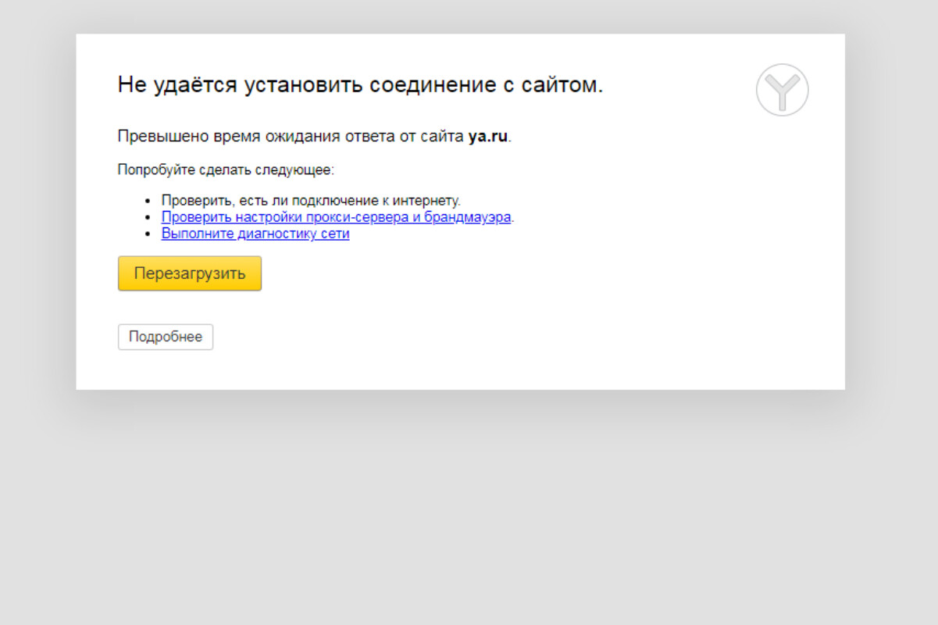Open the link about proxy and firewall settings
Image resolution: width=938 pixels, height=625 pixels.
[336, 217]
